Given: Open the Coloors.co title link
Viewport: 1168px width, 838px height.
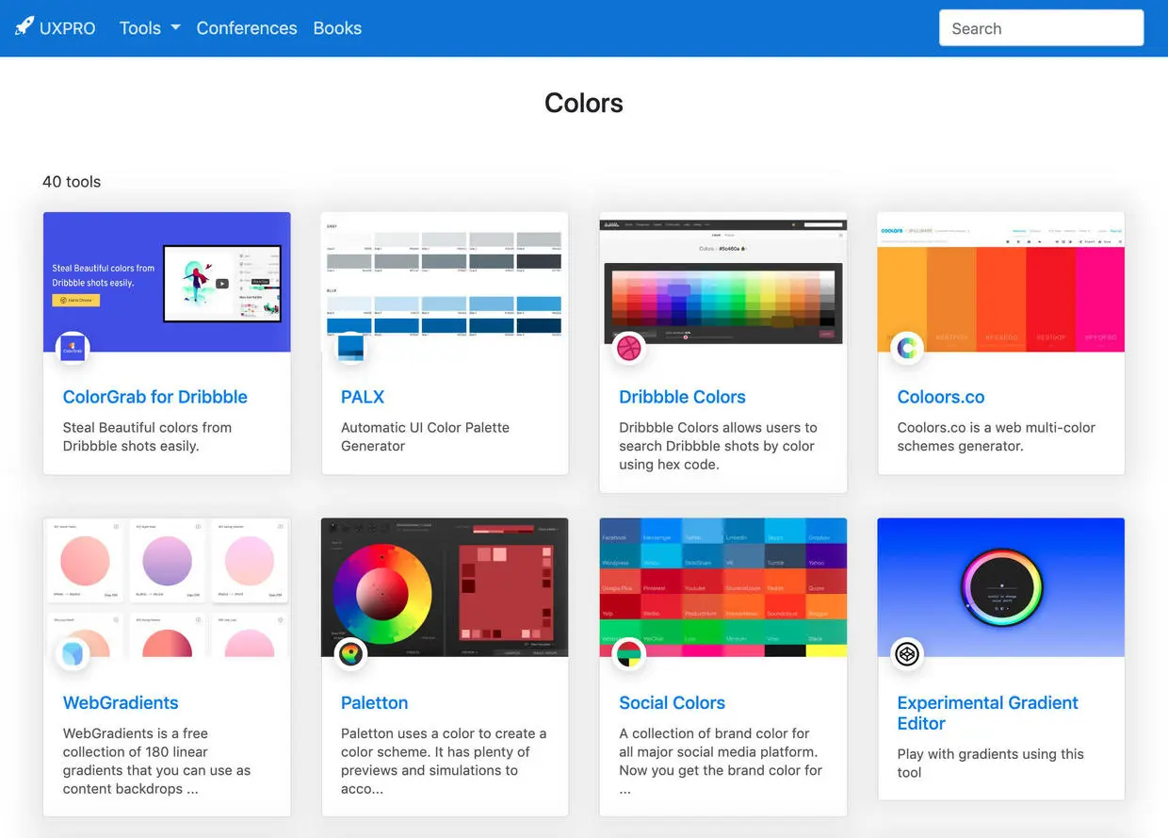Looking at the screenshot, I should 941,397.
